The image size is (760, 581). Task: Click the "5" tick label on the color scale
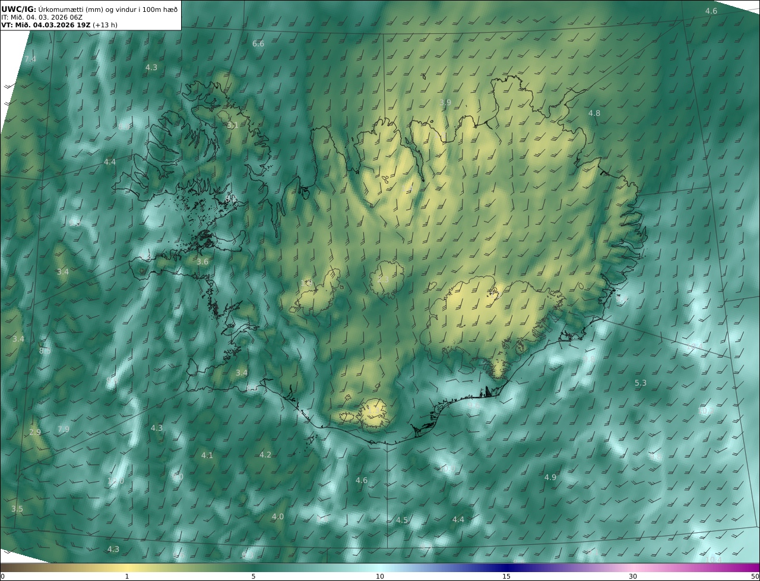pos(254,576)
